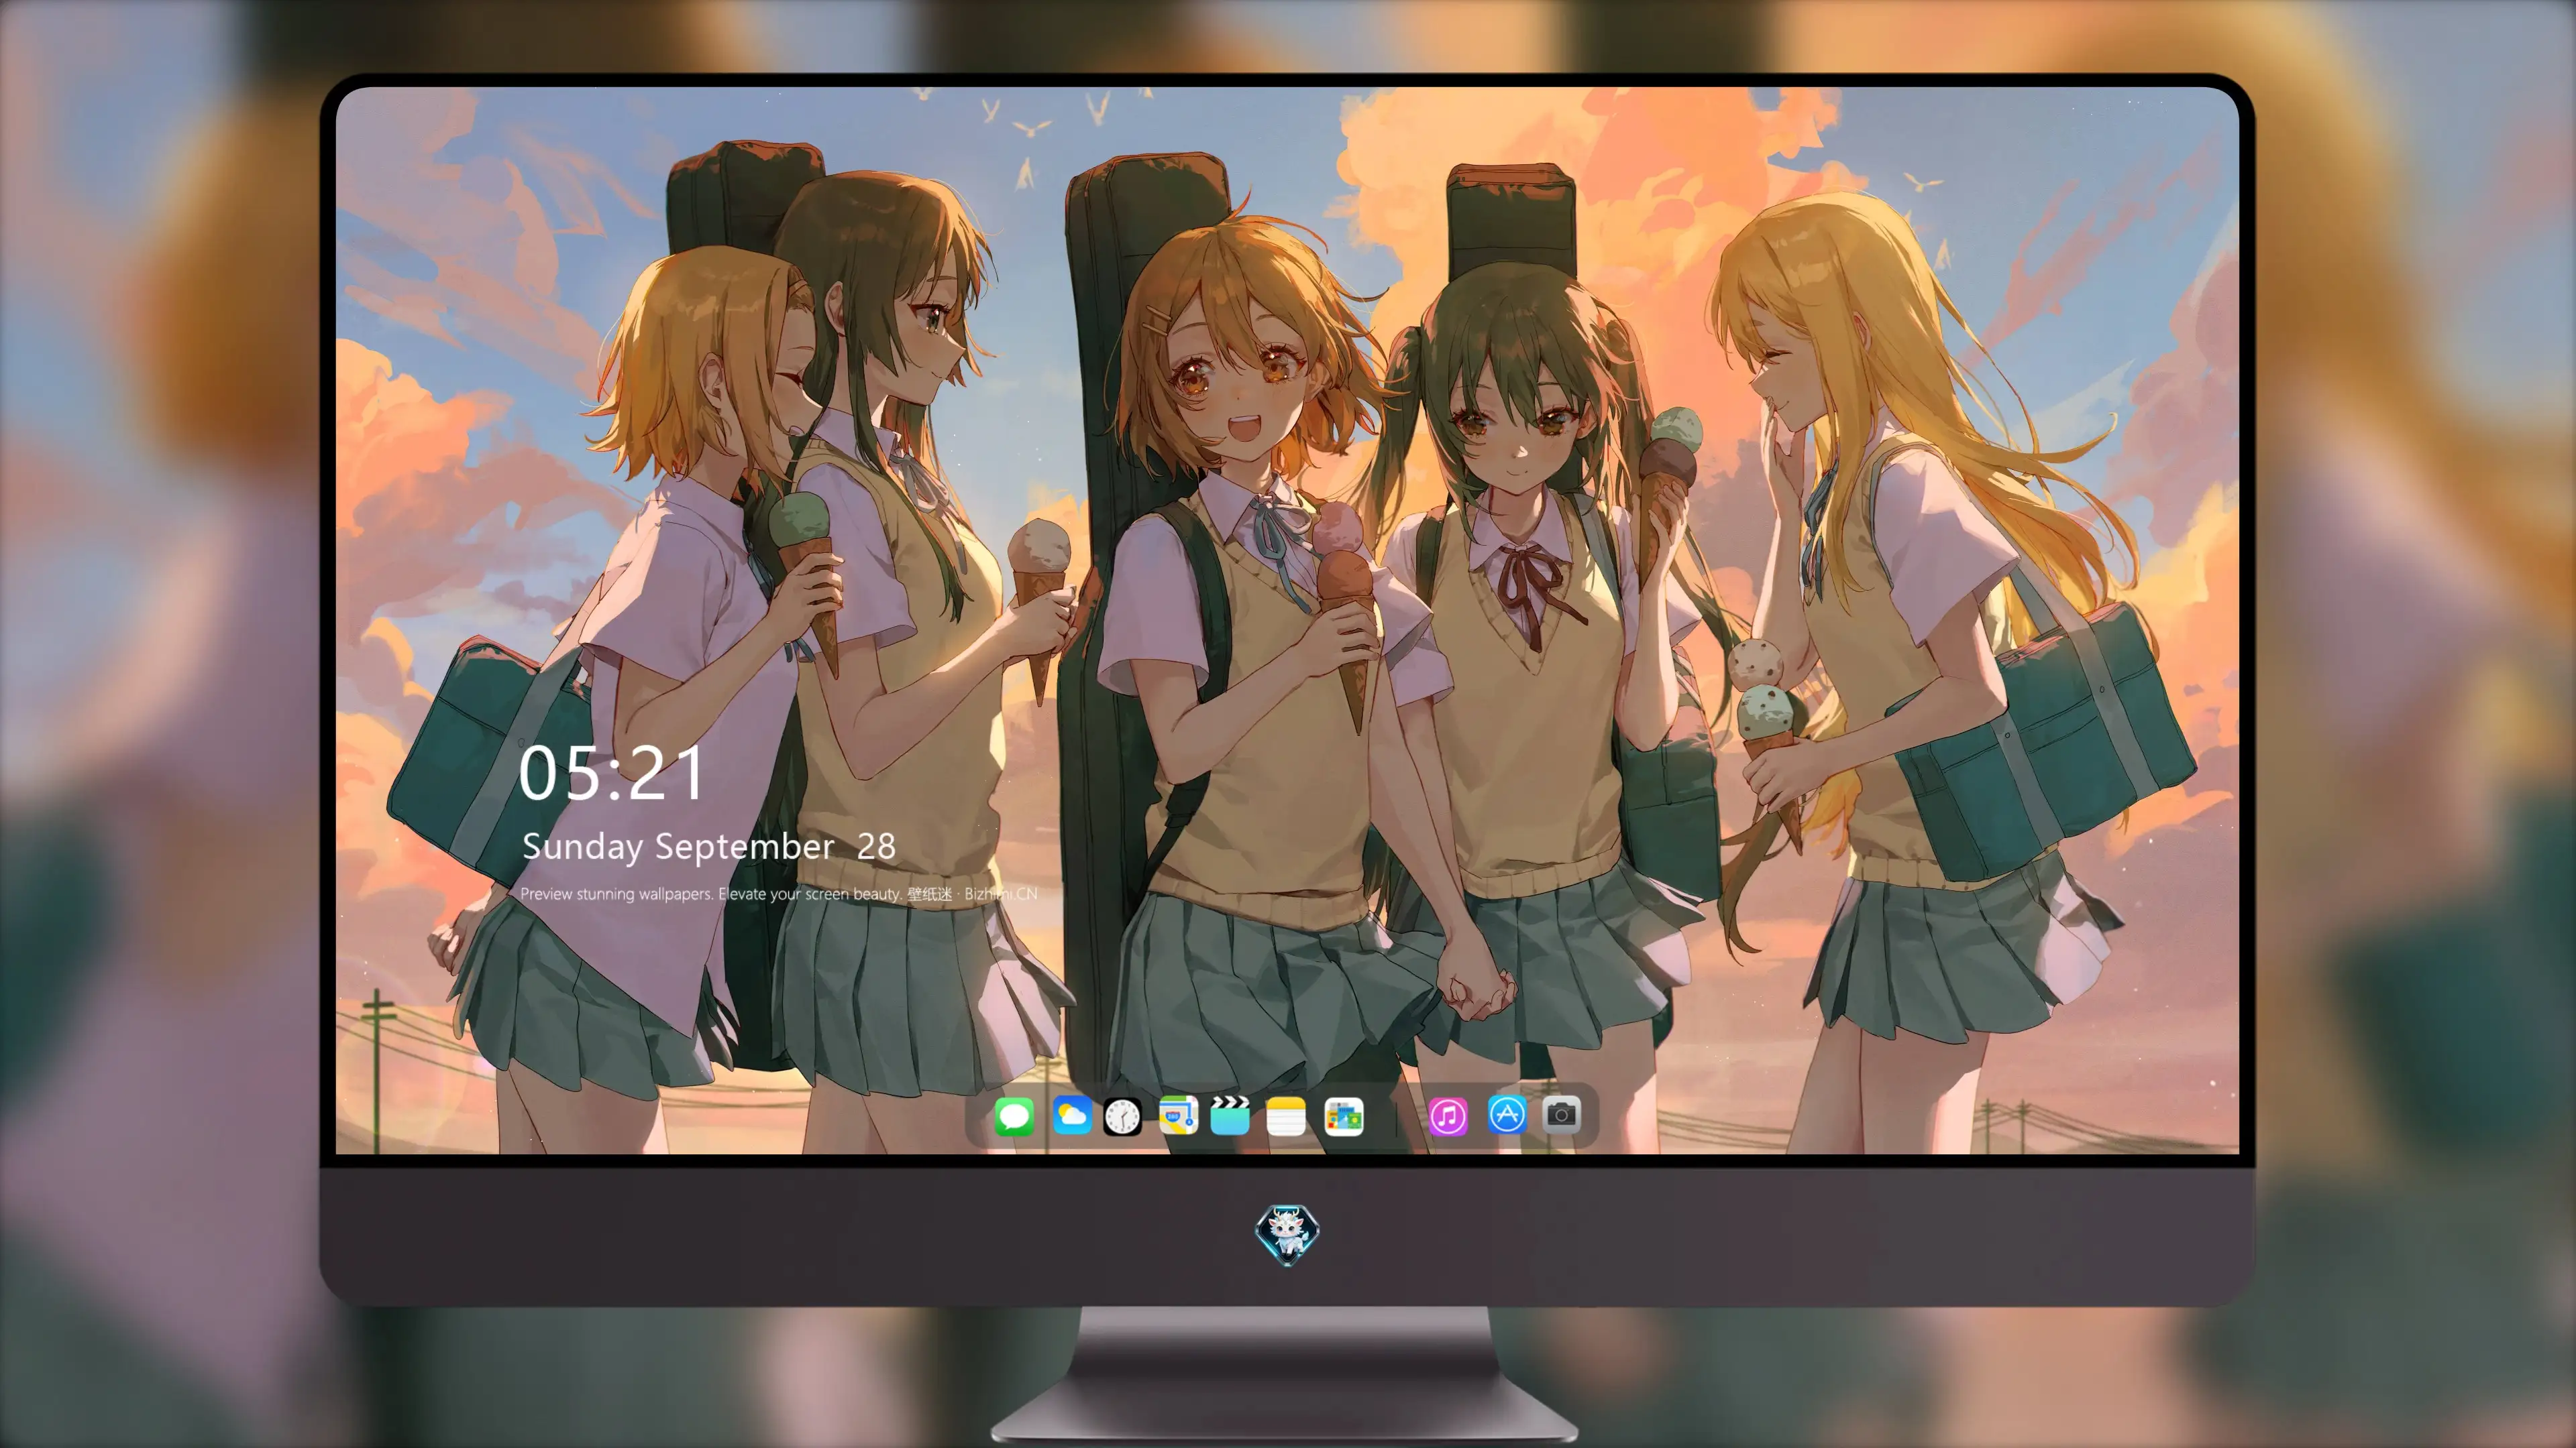Screen dimensions: 2576x1448
Task: Launch the iTunes Store music icon
Action: (1448, 1116)
